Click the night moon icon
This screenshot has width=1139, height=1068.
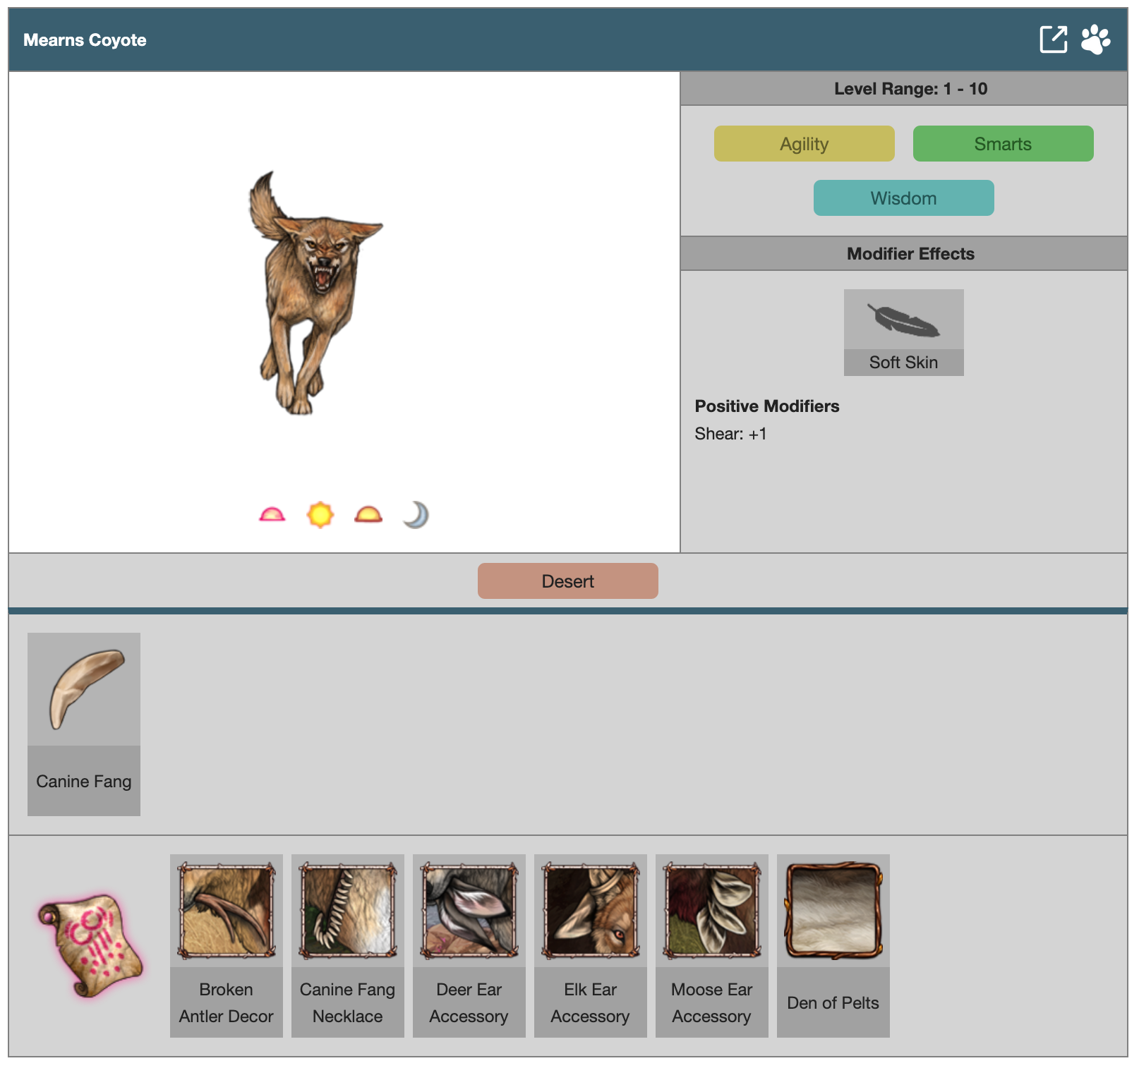click(416, 515)
